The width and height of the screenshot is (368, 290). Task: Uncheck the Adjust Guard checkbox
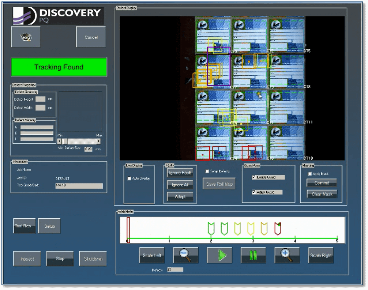coord(254,192)
